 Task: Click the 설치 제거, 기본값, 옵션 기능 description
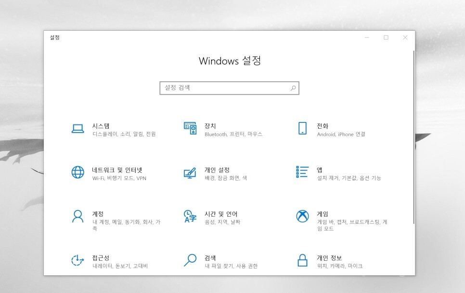click(349, 178)
